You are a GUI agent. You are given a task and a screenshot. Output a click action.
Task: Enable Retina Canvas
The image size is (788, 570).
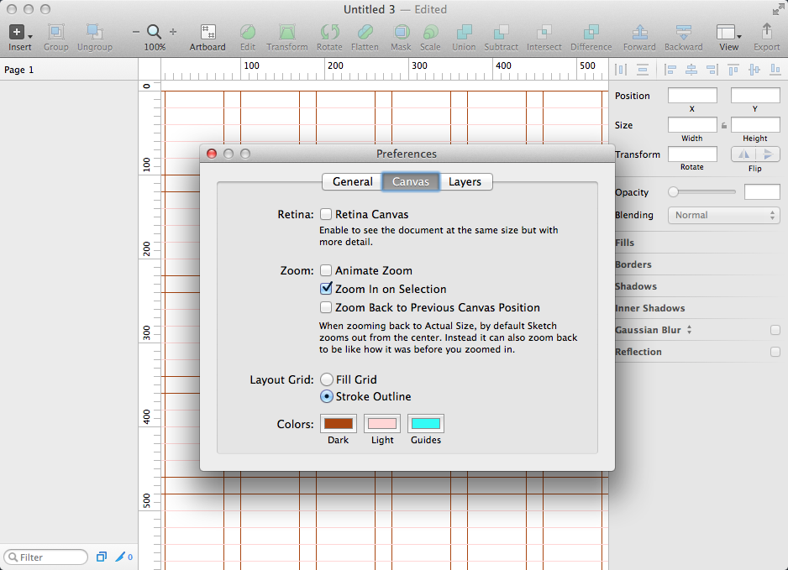click(325, 214)
